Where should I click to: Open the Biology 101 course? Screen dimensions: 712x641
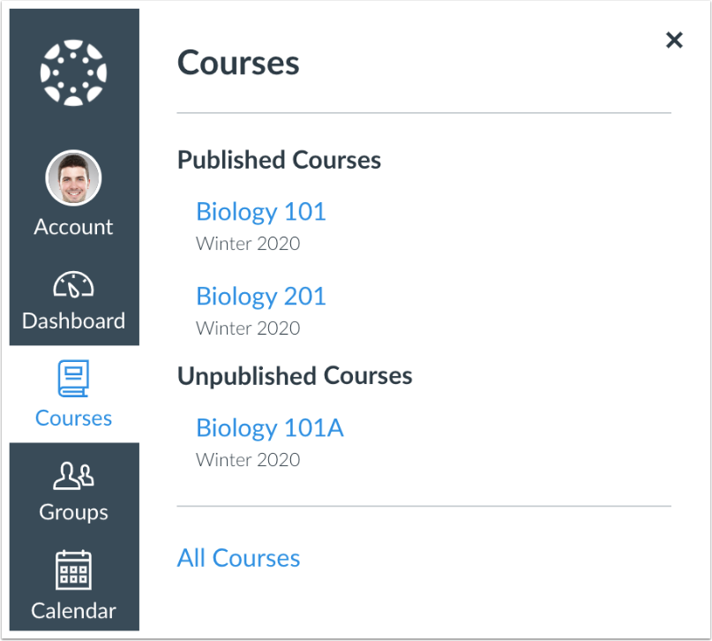tap(261, 212)
